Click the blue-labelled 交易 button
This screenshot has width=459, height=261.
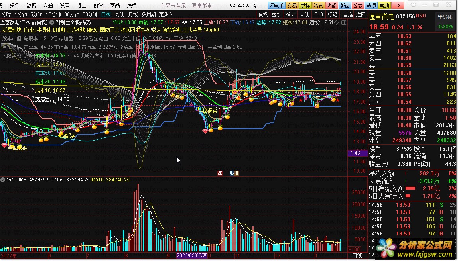pos(292,6)
